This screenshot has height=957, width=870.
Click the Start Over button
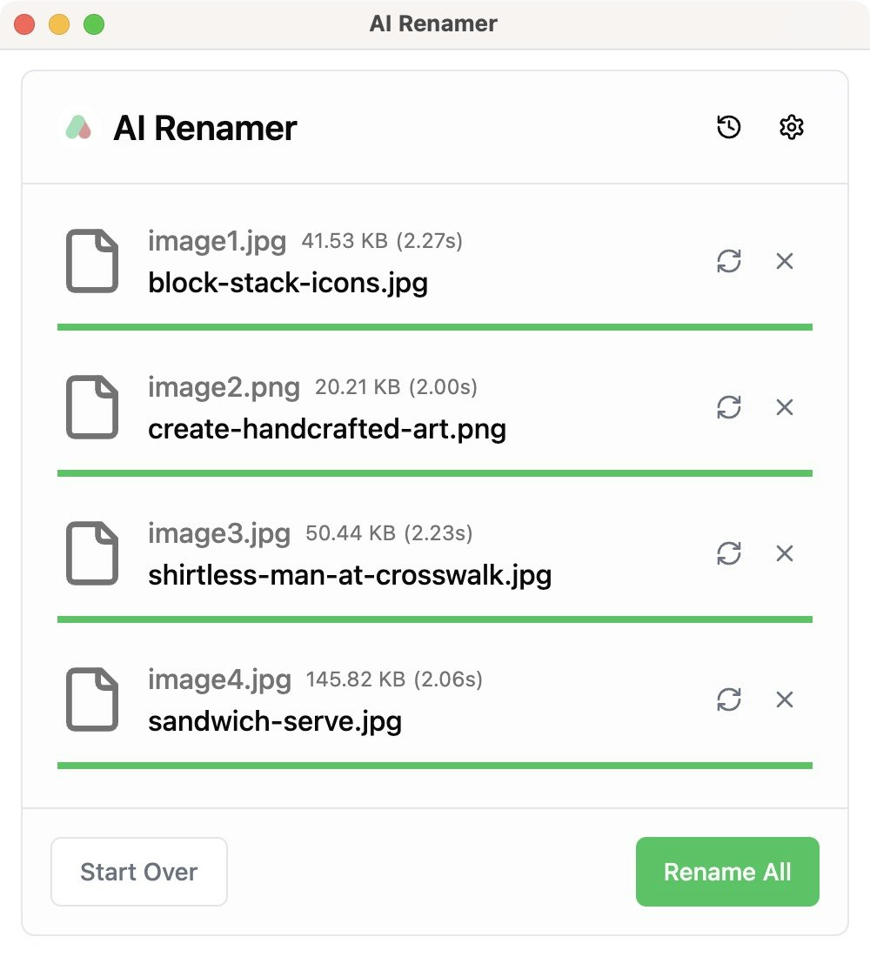coord(138,872)
